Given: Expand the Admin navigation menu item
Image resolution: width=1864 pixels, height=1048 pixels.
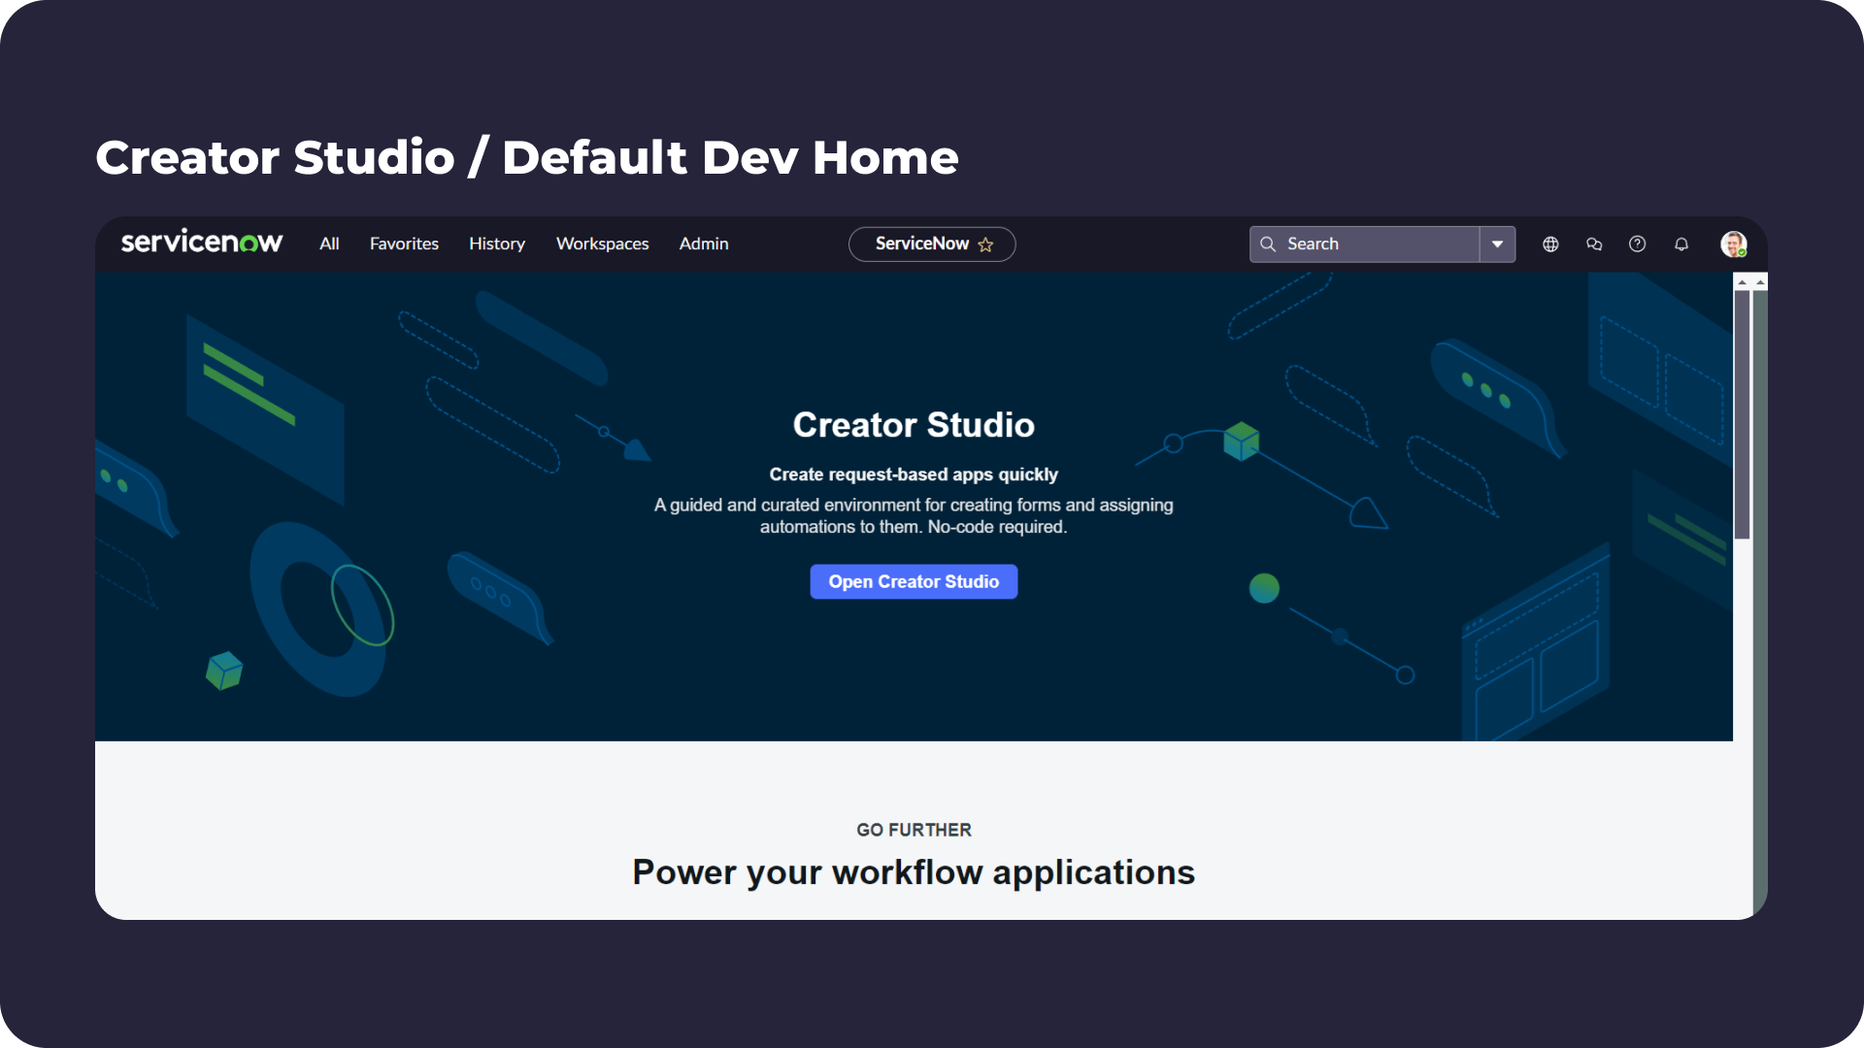Looking at the screenshot, I should point(703,244).
